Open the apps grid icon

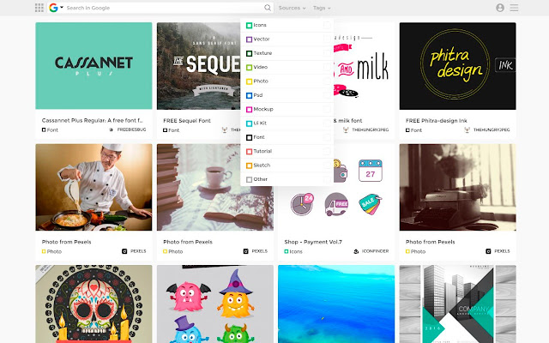click(x=39, y=8)
